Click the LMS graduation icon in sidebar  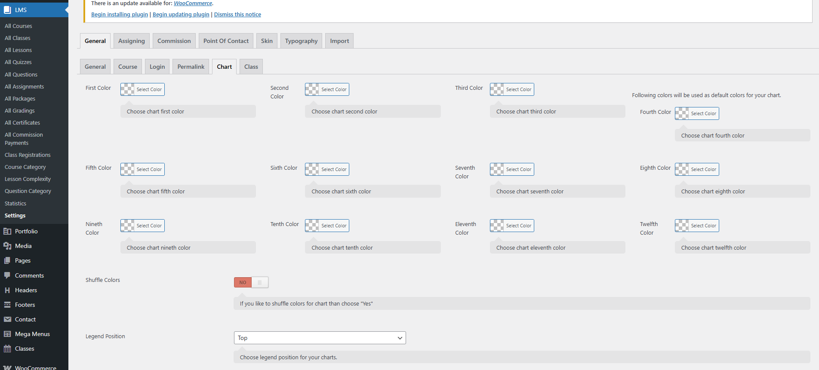(7, 10)
